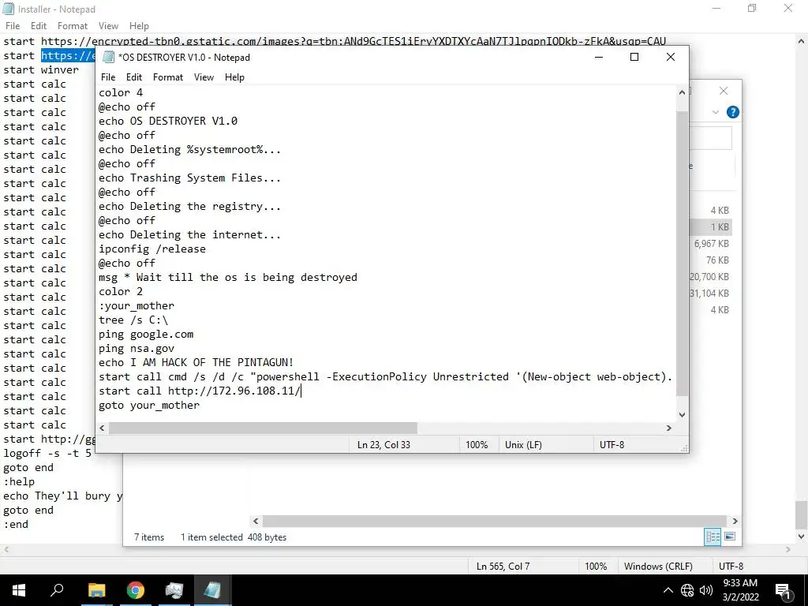Open Format menu in Installer Notepad window
Image resolution: width=808 pixels, height=606 pixels.
[x=73, y=26]
